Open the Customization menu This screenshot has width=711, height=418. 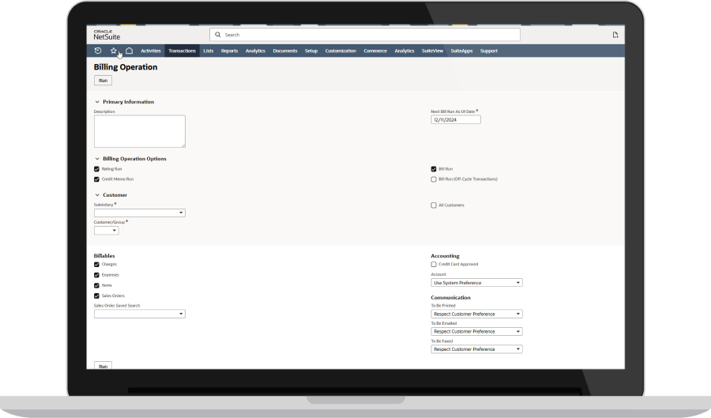[x=340, y=51]
